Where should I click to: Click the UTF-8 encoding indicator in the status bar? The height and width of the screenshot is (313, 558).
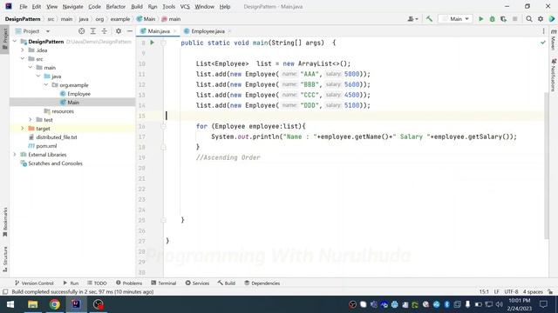[x=511, y=292]
